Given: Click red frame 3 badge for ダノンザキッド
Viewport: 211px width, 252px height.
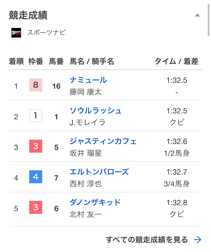Looking at the screenshot, I should (x=36, y=207).
